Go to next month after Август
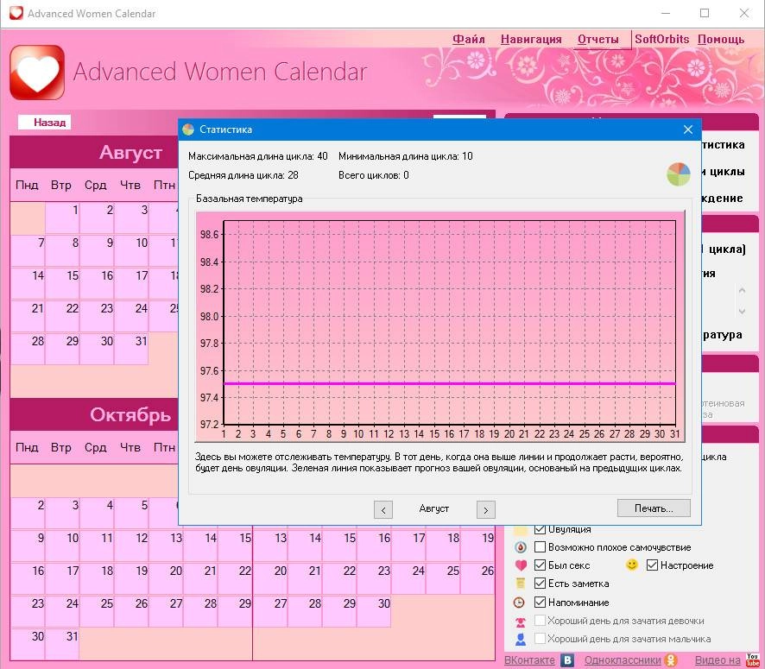The height and width of the screenshot is (669, 765). pyautogui.click(x=485, y=509)
